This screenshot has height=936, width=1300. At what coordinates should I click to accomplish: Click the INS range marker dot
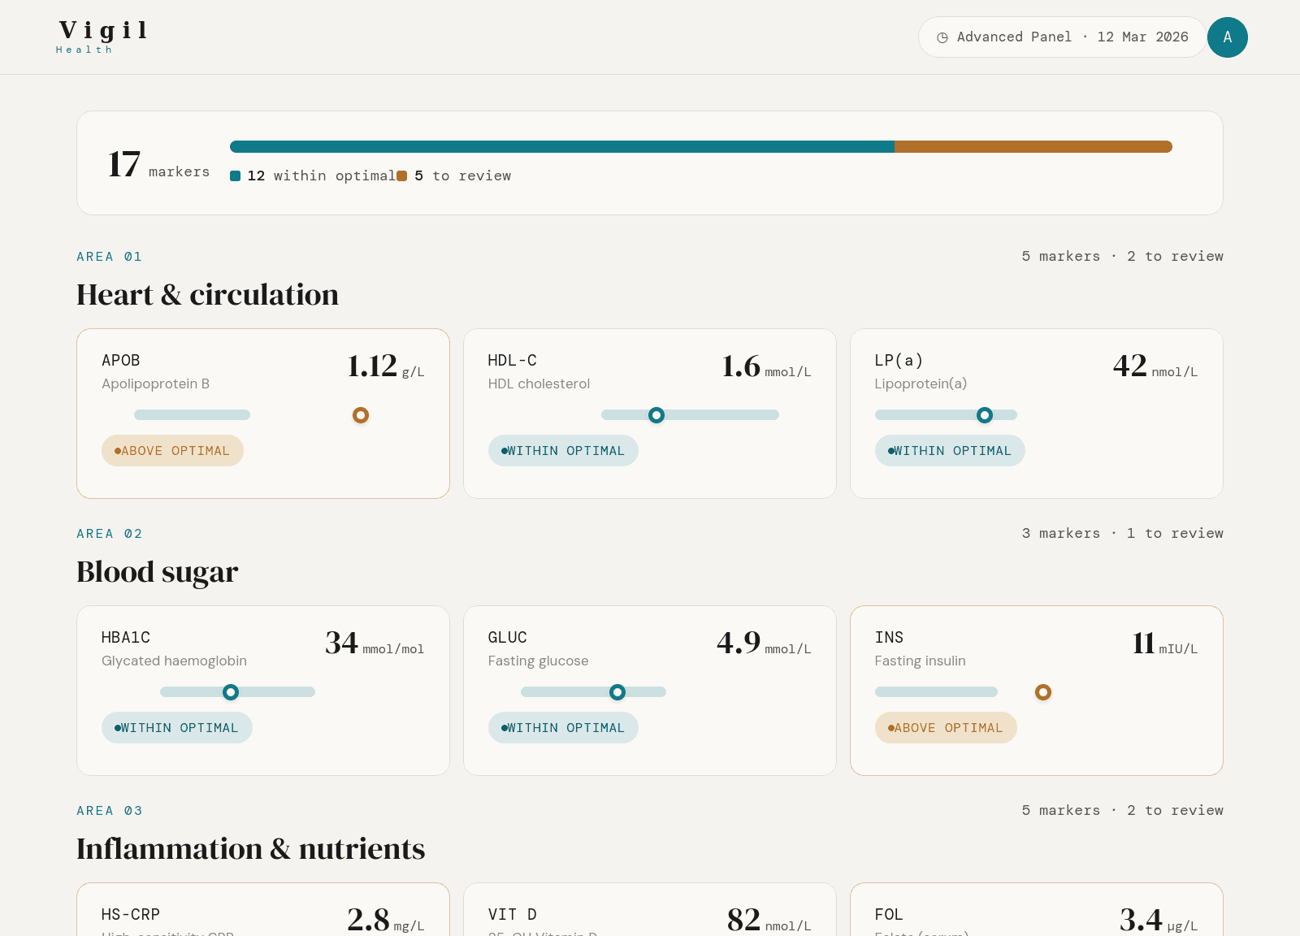(x=1043, y=692)
